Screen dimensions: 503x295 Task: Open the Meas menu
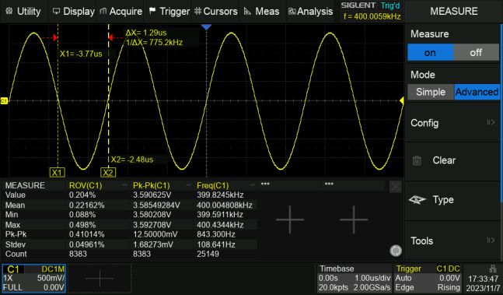(261, 11)
